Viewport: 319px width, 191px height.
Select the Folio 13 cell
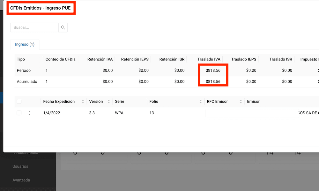pos(152,113)
